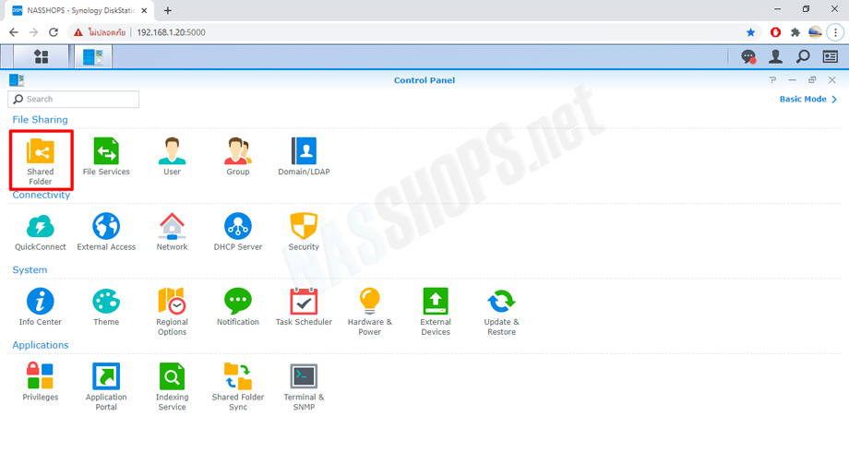This screenshot has height=452, width=849.
Task: Open browser extensions puzzle icon
Action: (x=795, y=32)
